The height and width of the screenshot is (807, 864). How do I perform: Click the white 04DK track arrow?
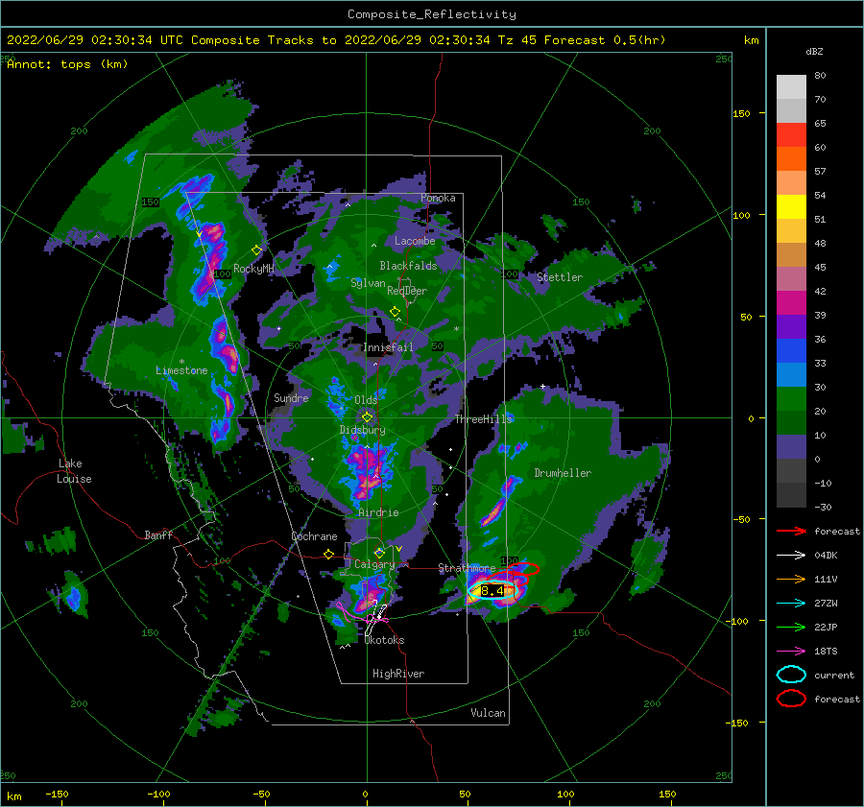pyautogui.click(x=791, y=555)
